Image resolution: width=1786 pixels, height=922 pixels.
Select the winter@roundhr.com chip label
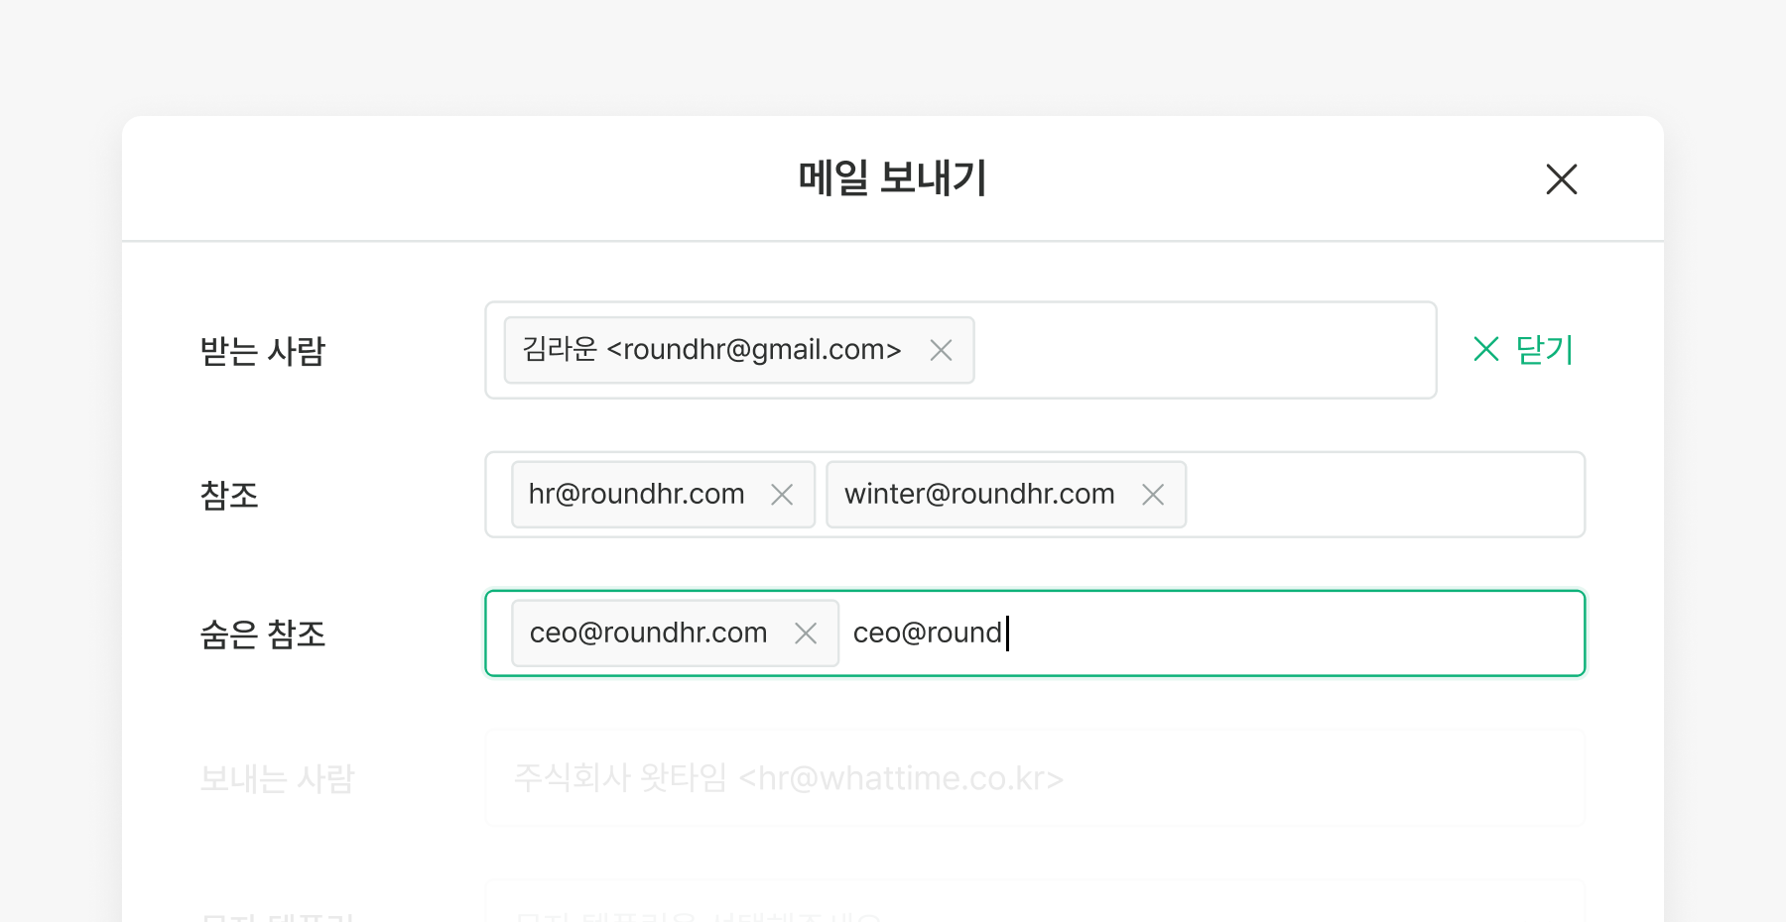979,495
